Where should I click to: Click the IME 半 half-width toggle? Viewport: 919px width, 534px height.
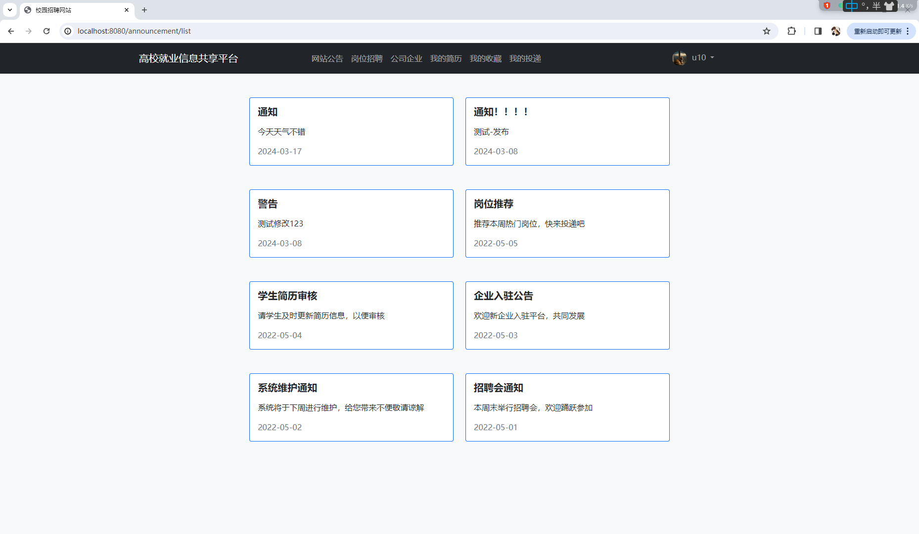[x=876, y=6]
